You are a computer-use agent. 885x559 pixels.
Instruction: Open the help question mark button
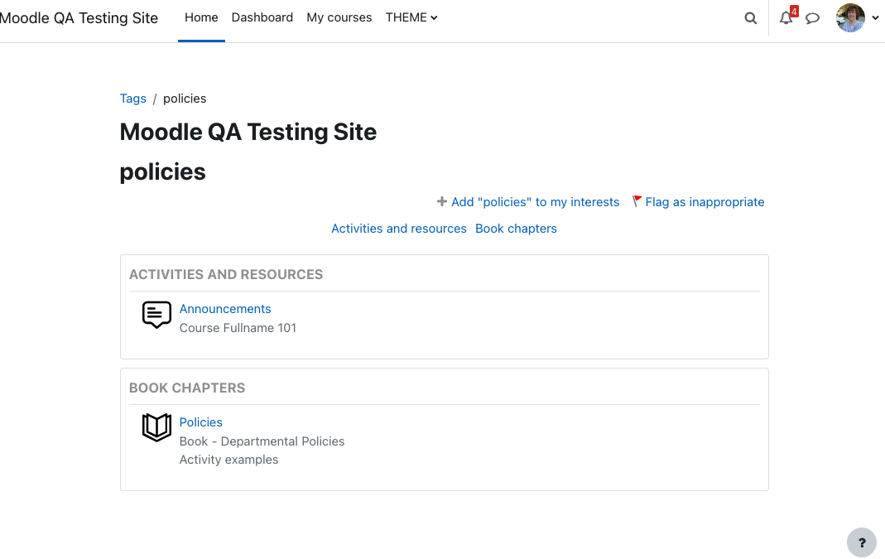click(862, 542)
